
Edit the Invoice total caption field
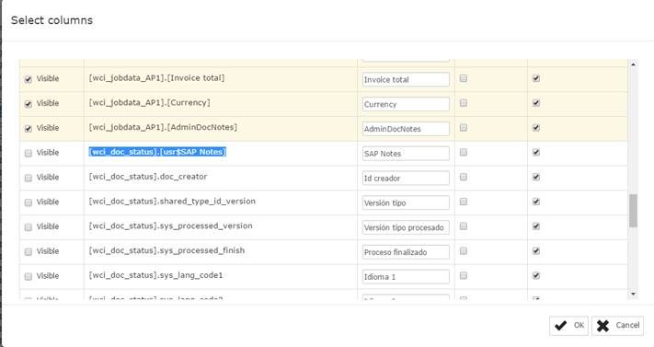click(406, 79)
